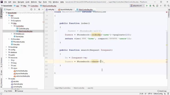The width and height of the screenshot is (170, 95).
Task: Hide the Project panel with the minus icon
Action: (x=42, y=9)
